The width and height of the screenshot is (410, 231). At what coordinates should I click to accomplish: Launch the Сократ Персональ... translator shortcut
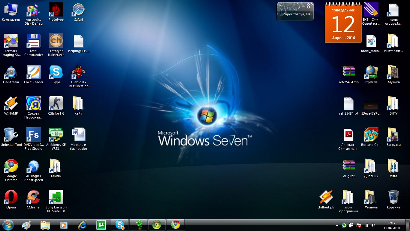33,108
